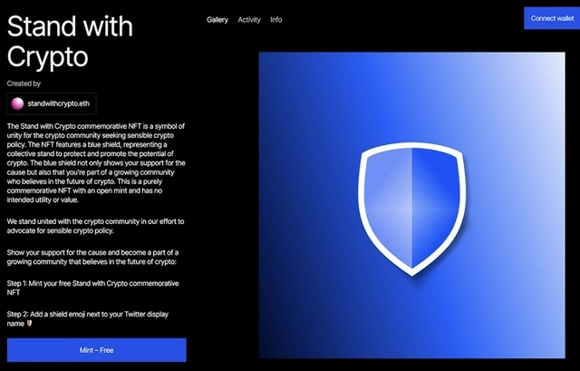Viewport: 580px width, 371px height.
Task: Click the Mint – Free button
Action: coord(96,349)
